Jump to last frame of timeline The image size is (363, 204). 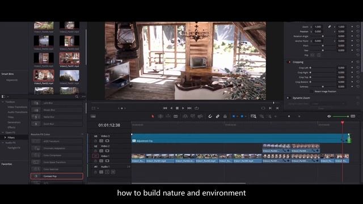click(189, 108)
